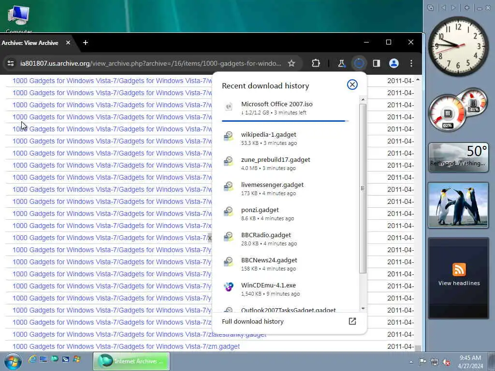This screenshot has width=495, height=371.
Task: Click sidebar Add gadgets plus button
Action: tap(466, 8)
